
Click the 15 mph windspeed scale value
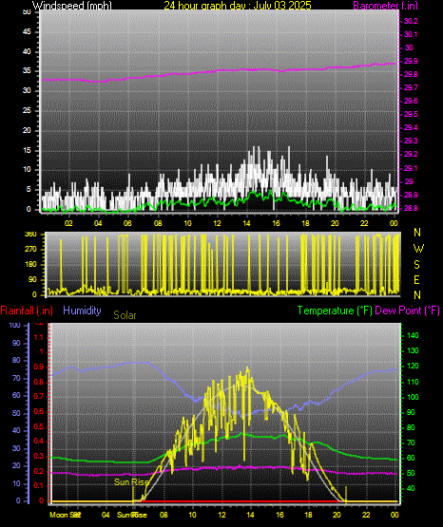tap(27, 150)
